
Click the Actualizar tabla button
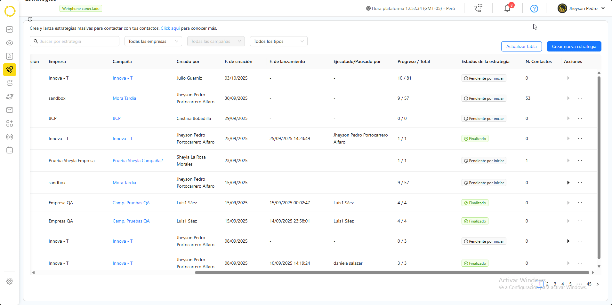point(521,46)
